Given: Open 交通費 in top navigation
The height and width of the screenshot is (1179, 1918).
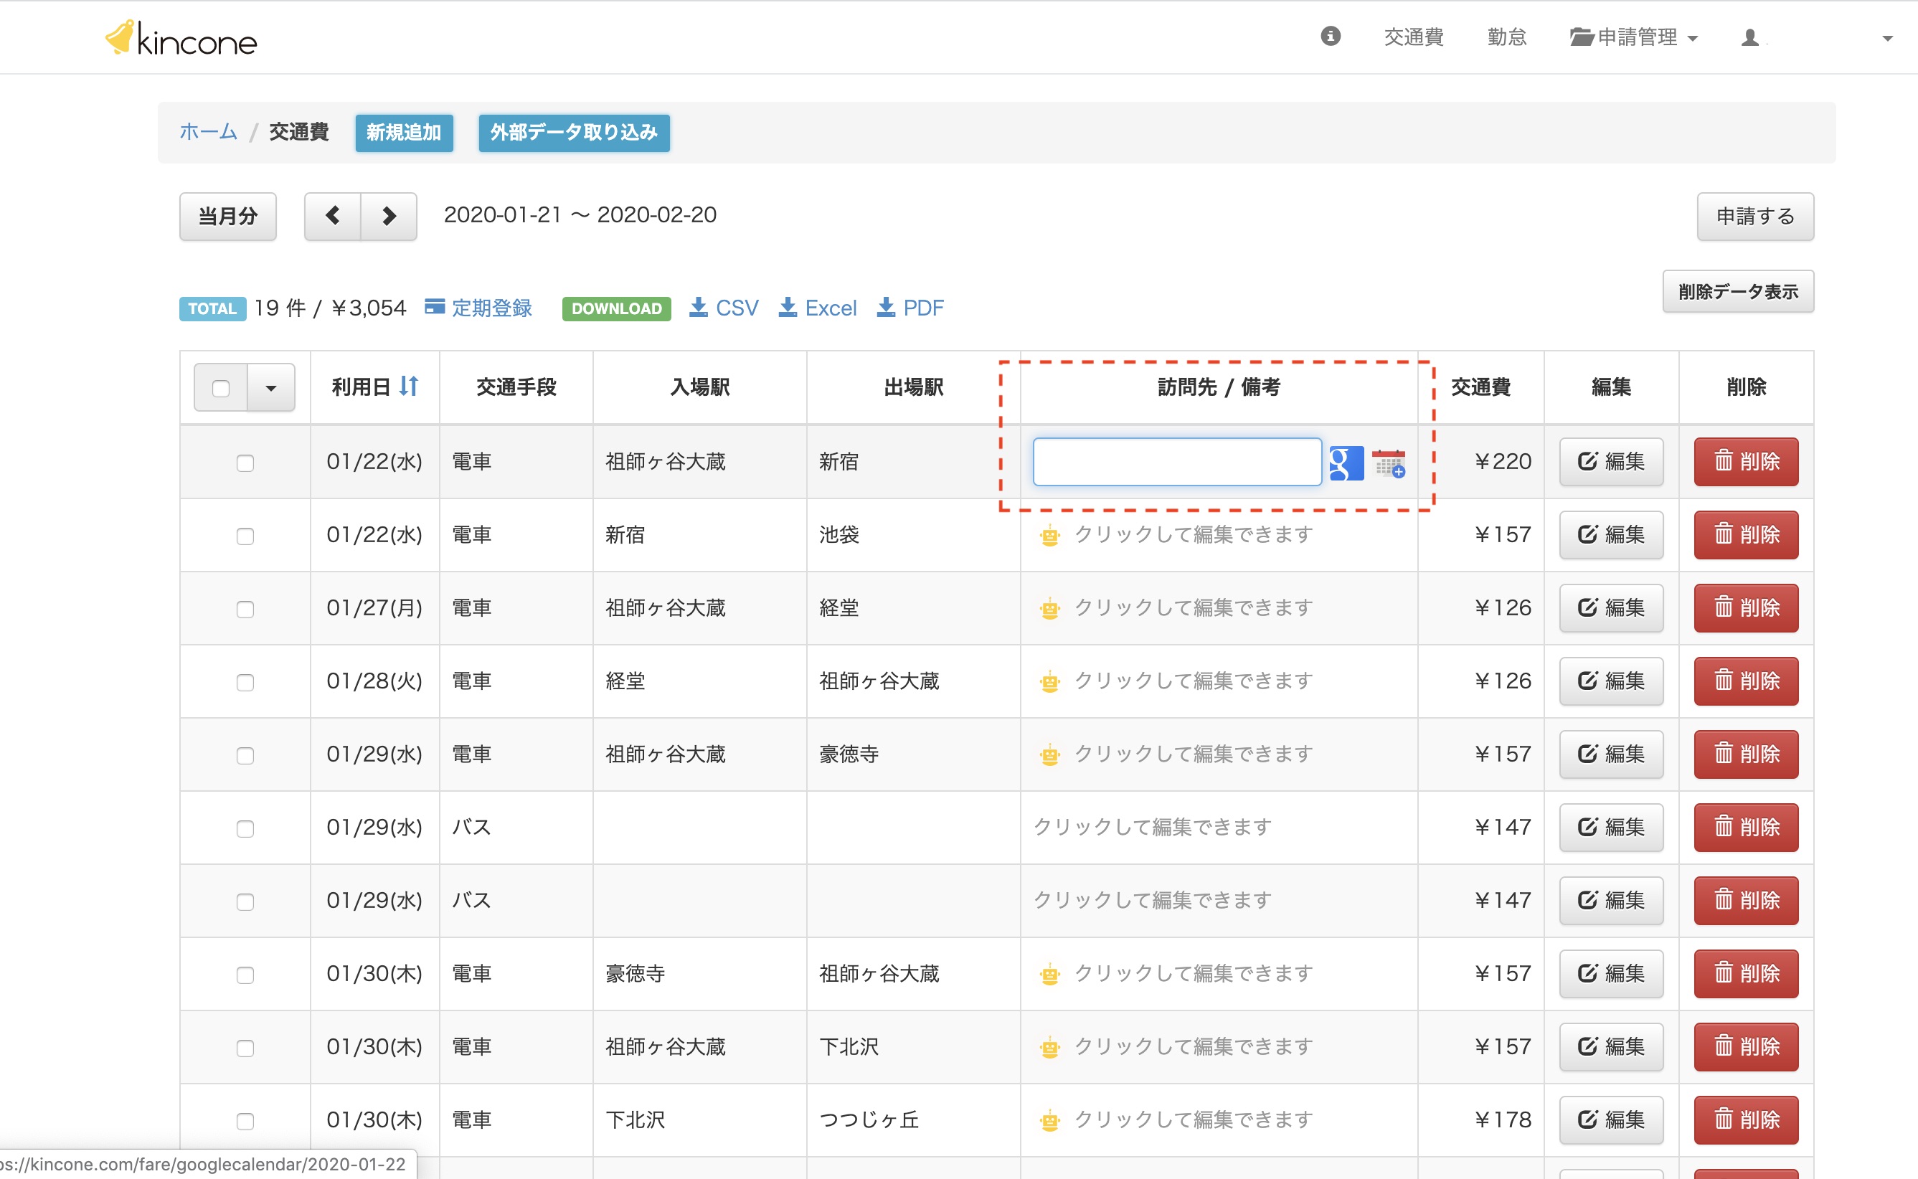Looking at the screenshot, I should [x=1413, y=37].
